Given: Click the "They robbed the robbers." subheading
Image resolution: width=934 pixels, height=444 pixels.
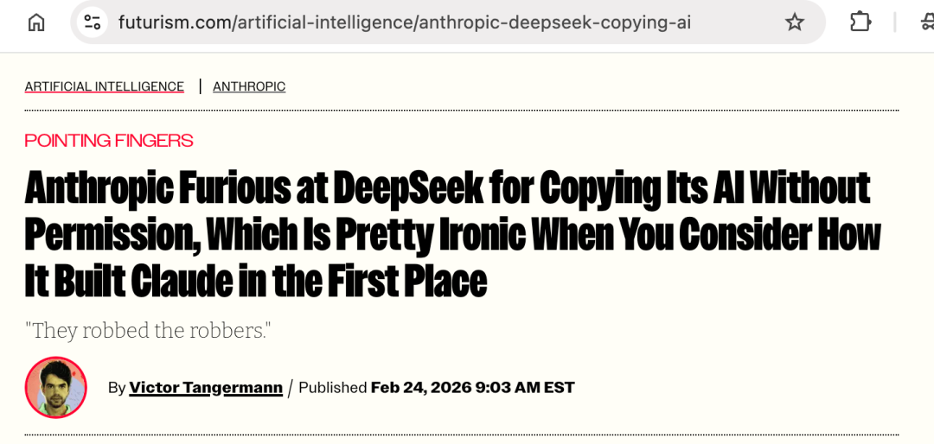Looking at the screenshot, I should pos(148,330).
